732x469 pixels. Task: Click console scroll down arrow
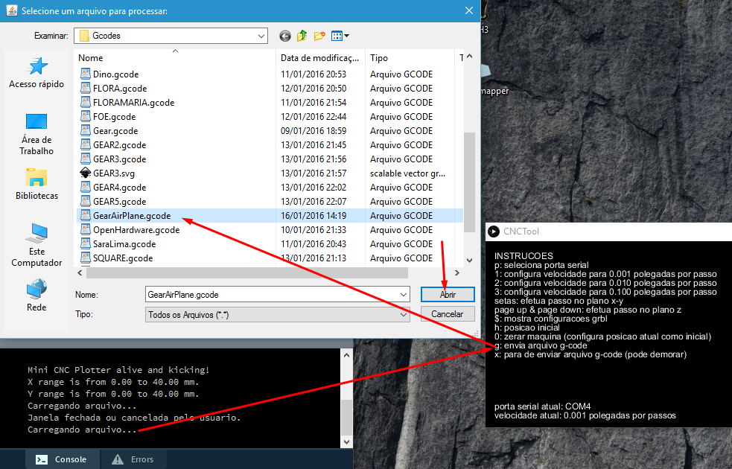click(x=346, y=441)
